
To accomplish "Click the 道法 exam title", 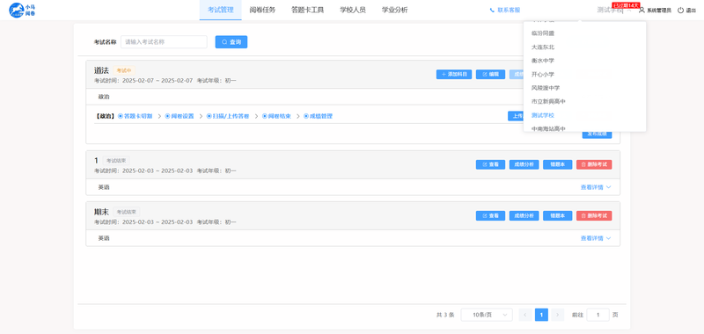I will (101, 70).
